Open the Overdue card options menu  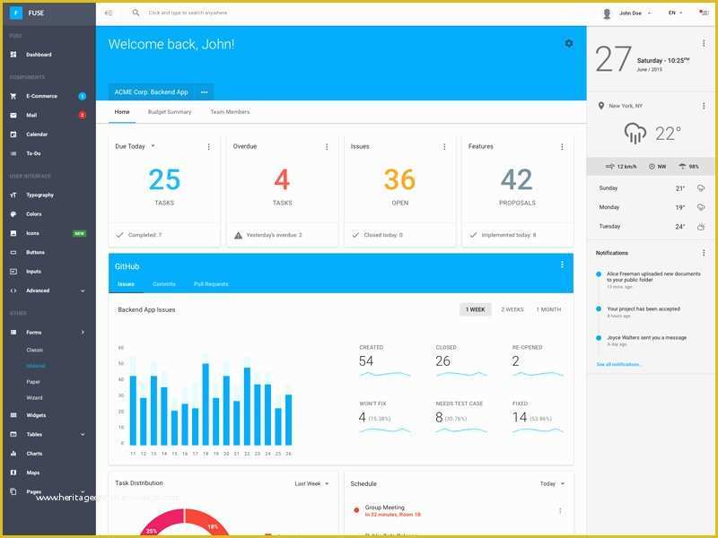(327, 146)
